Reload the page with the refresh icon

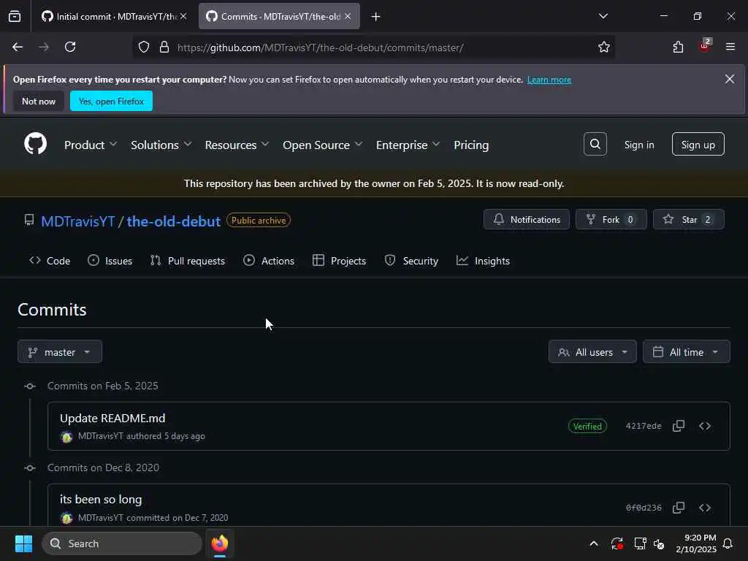(70, 47)
